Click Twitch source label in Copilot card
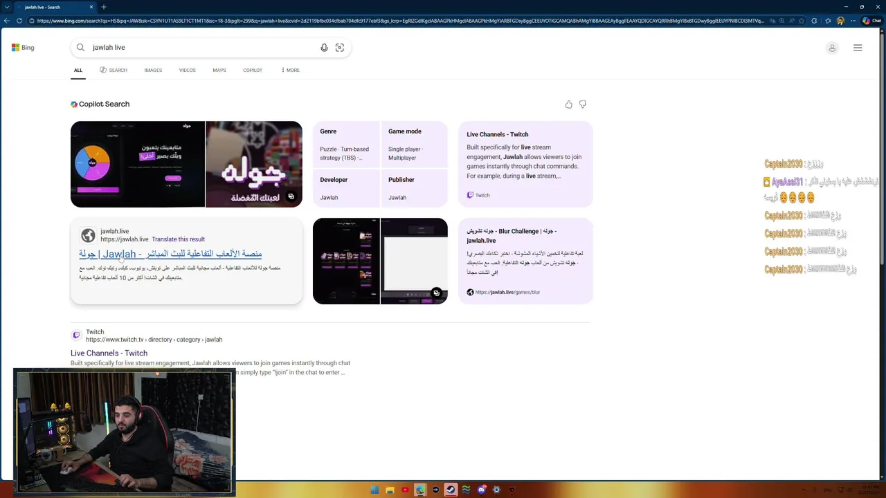The width and height of the screenshot is (886, 498). (478, 195)
